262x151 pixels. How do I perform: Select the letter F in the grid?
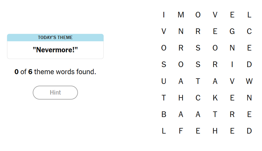click(x=181, y=131)
